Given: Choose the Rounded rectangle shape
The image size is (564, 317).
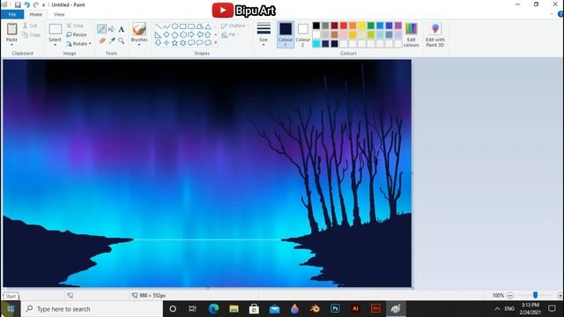Looking at the screenshot, I should 191,26.
